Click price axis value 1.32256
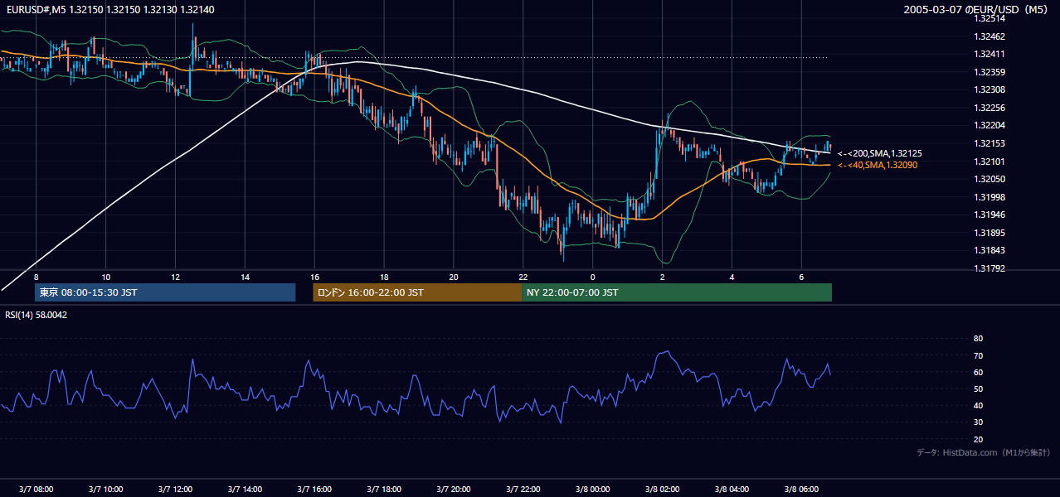The width and height of the screenshot is (1060, 497). 989,108
